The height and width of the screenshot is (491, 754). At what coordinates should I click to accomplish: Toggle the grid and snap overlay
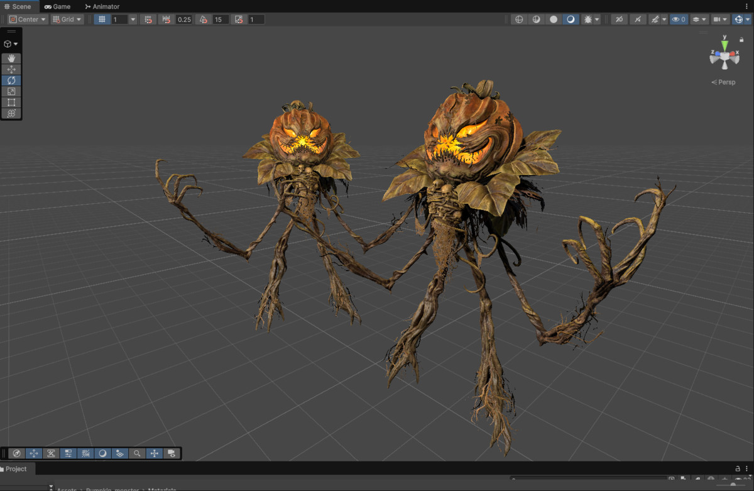click(85, 453)
